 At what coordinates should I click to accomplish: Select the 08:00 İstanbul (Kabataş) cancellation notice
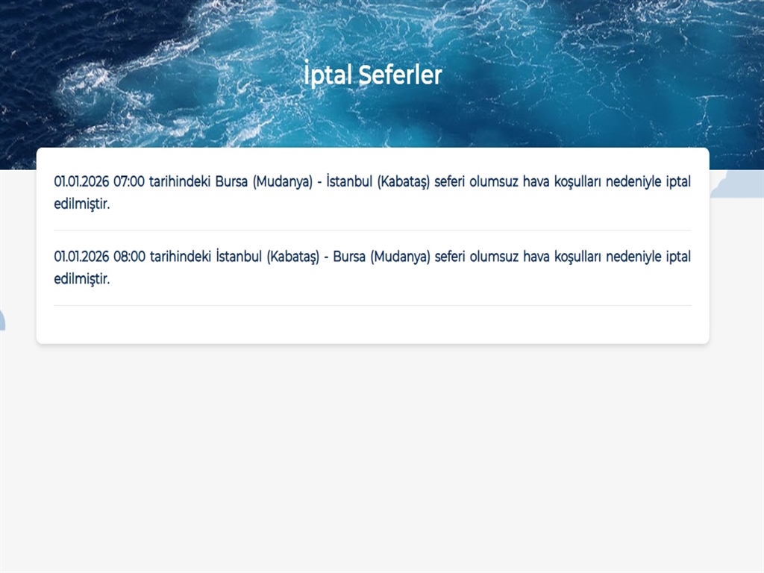click(372, 267)
